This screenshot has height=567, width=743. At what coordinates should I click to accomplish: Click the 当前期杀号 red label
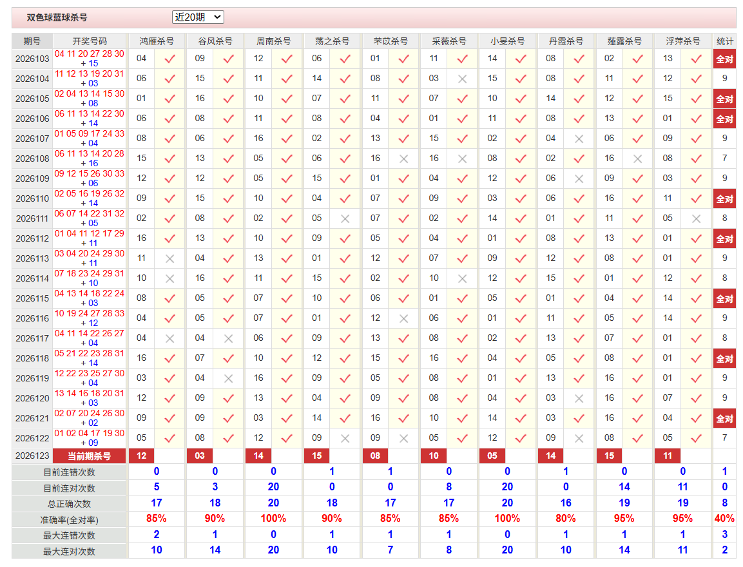(x=89, y=456)
